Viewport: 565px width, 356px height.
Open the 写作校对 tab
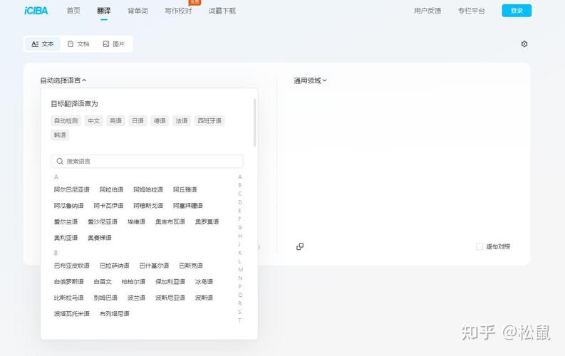pos(177,11)
